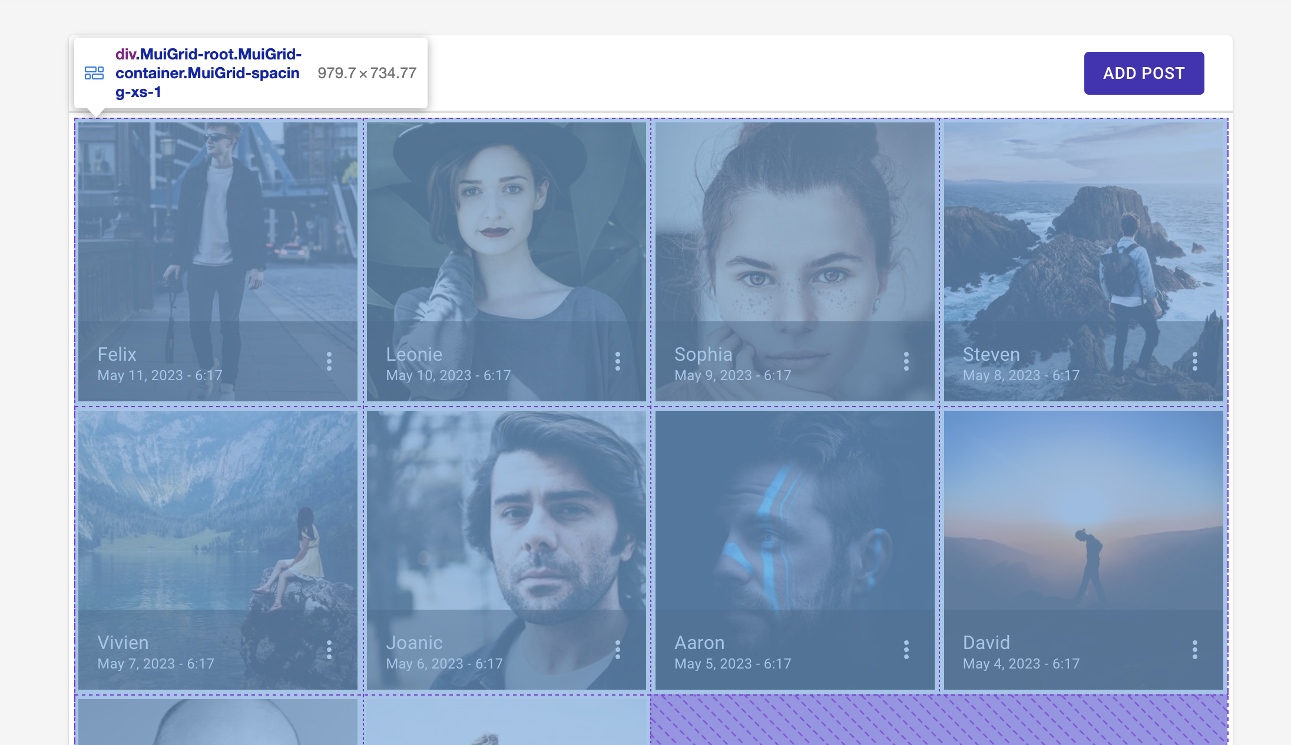Click the date 'May 11, 2023 - 6:17'
1291x745 pixels.
coord(160,375)
